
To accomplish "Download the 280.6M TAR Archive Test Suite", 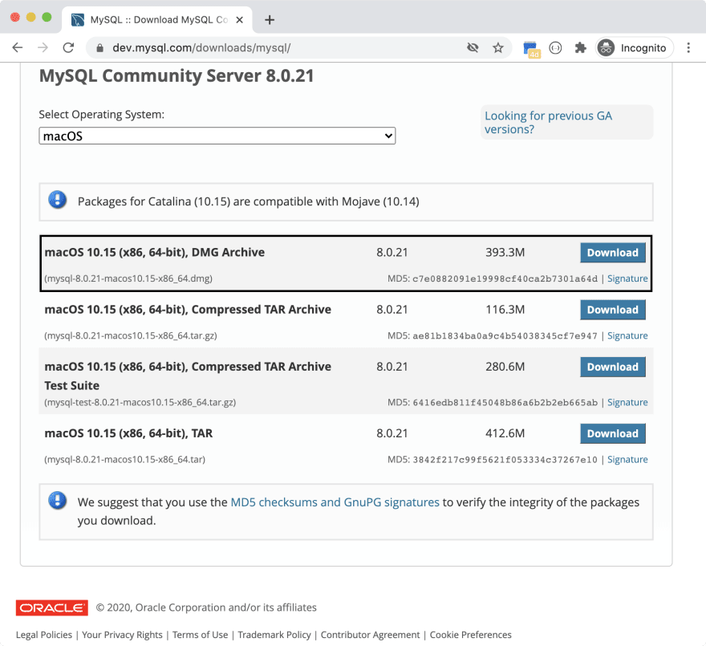I will point(612,367).
